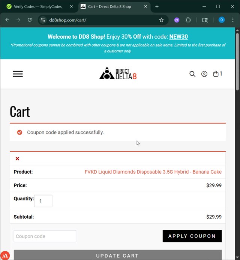This screenshot has height=260, width=240.
Task: Click the 'Subtotal:' label
Action: [x=24, y=217]
